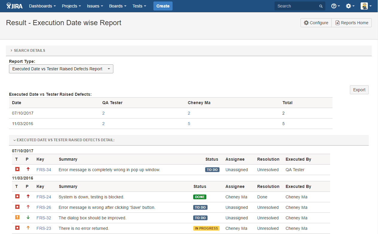Click inside the Search field
The height and width of the screenshot is (234, 378).
click(296, 6)
